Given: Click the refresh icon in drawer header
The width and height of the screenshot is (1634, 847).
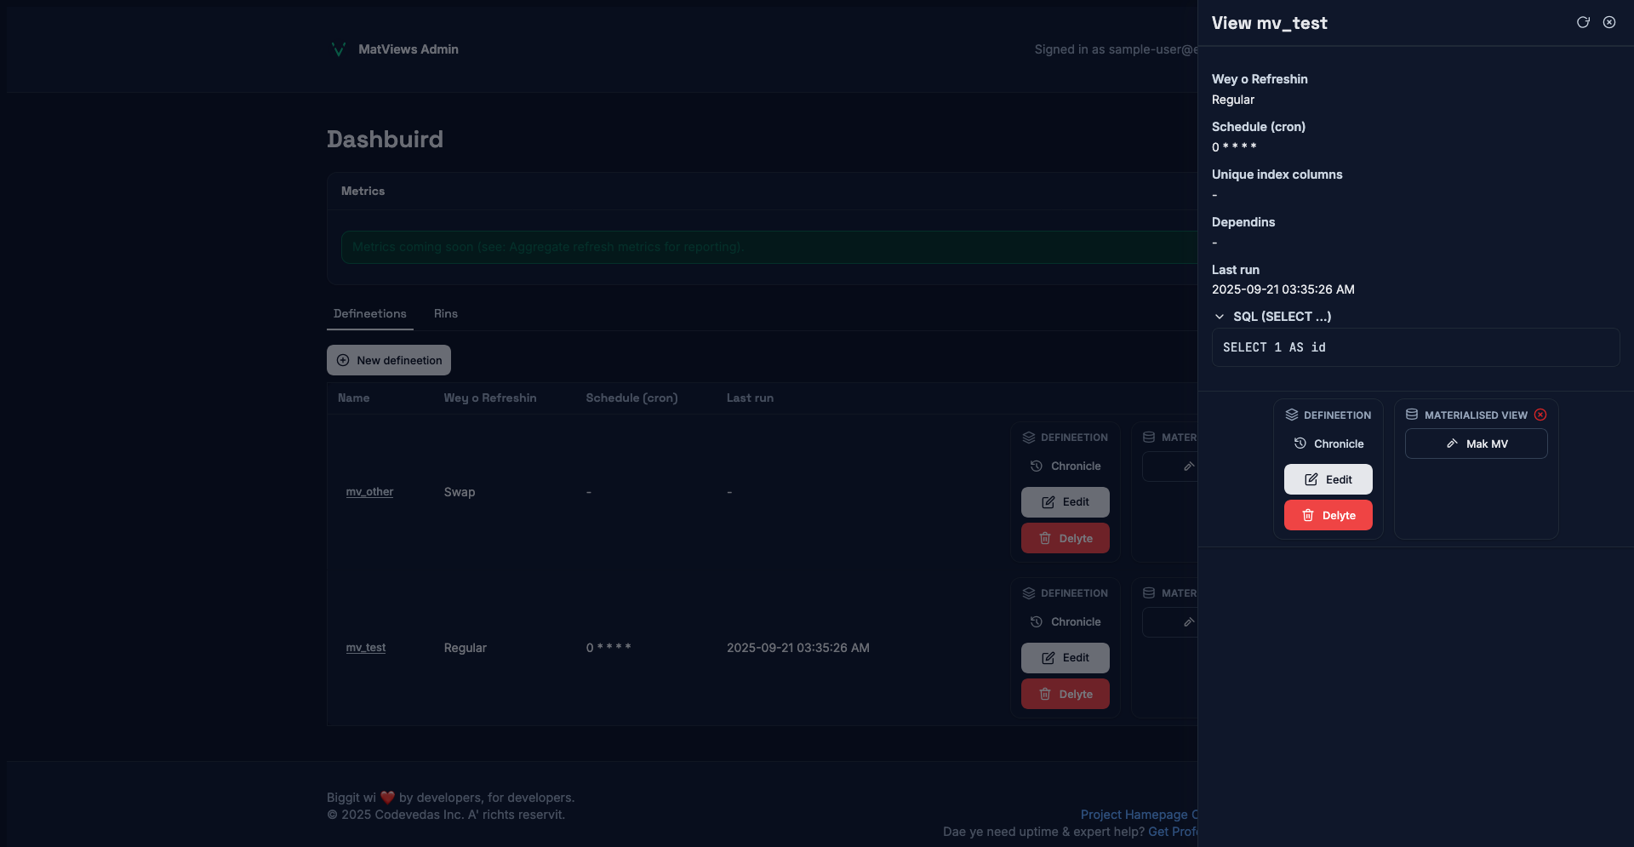Looking at the screenshot, I should [x=1583, y=22].
